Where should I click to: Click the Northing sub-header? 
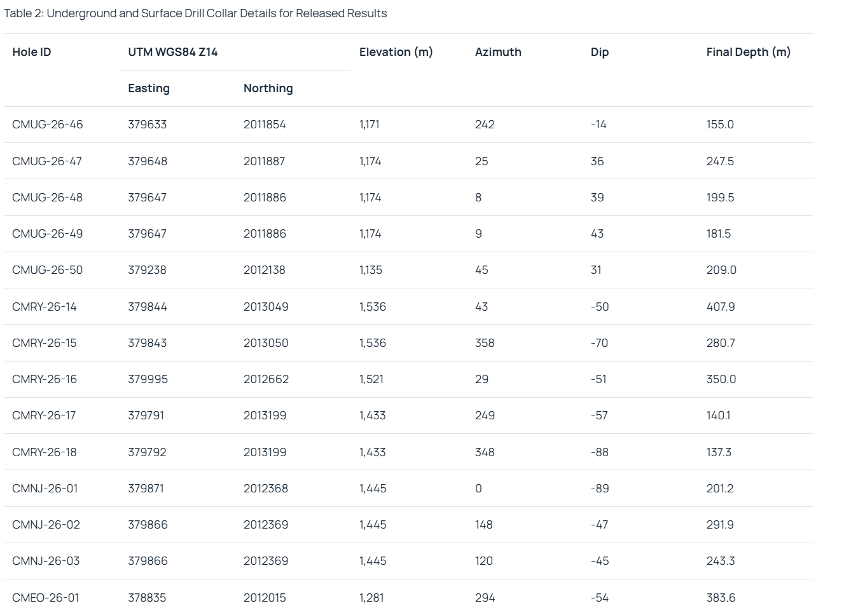coord(268,88)
